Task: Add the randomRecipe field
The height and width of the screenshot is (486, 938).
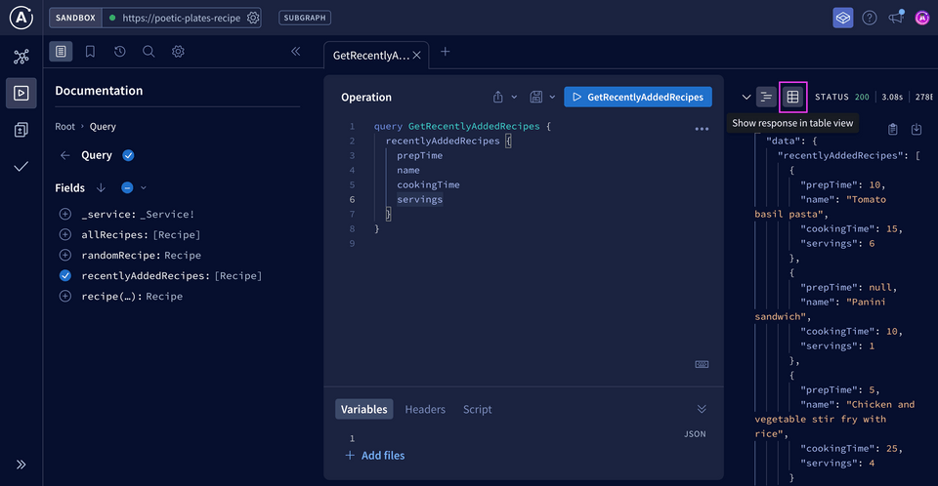Action: click(x=65, y=255)
